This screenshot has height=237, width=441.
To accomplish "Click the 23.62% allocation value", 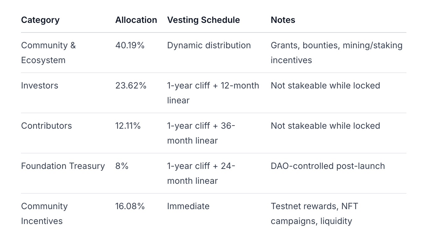I will coord(131,86).
